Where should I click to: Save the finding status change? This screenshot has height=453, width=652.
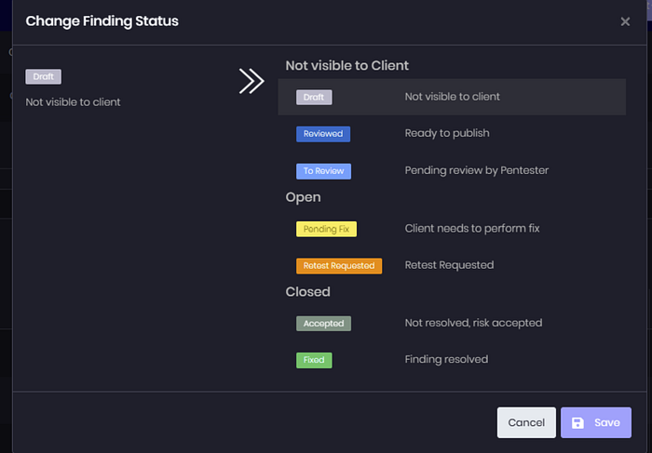596,422
